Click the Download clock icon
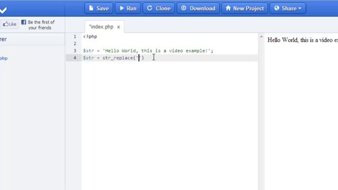 click(x=183, y=8)
